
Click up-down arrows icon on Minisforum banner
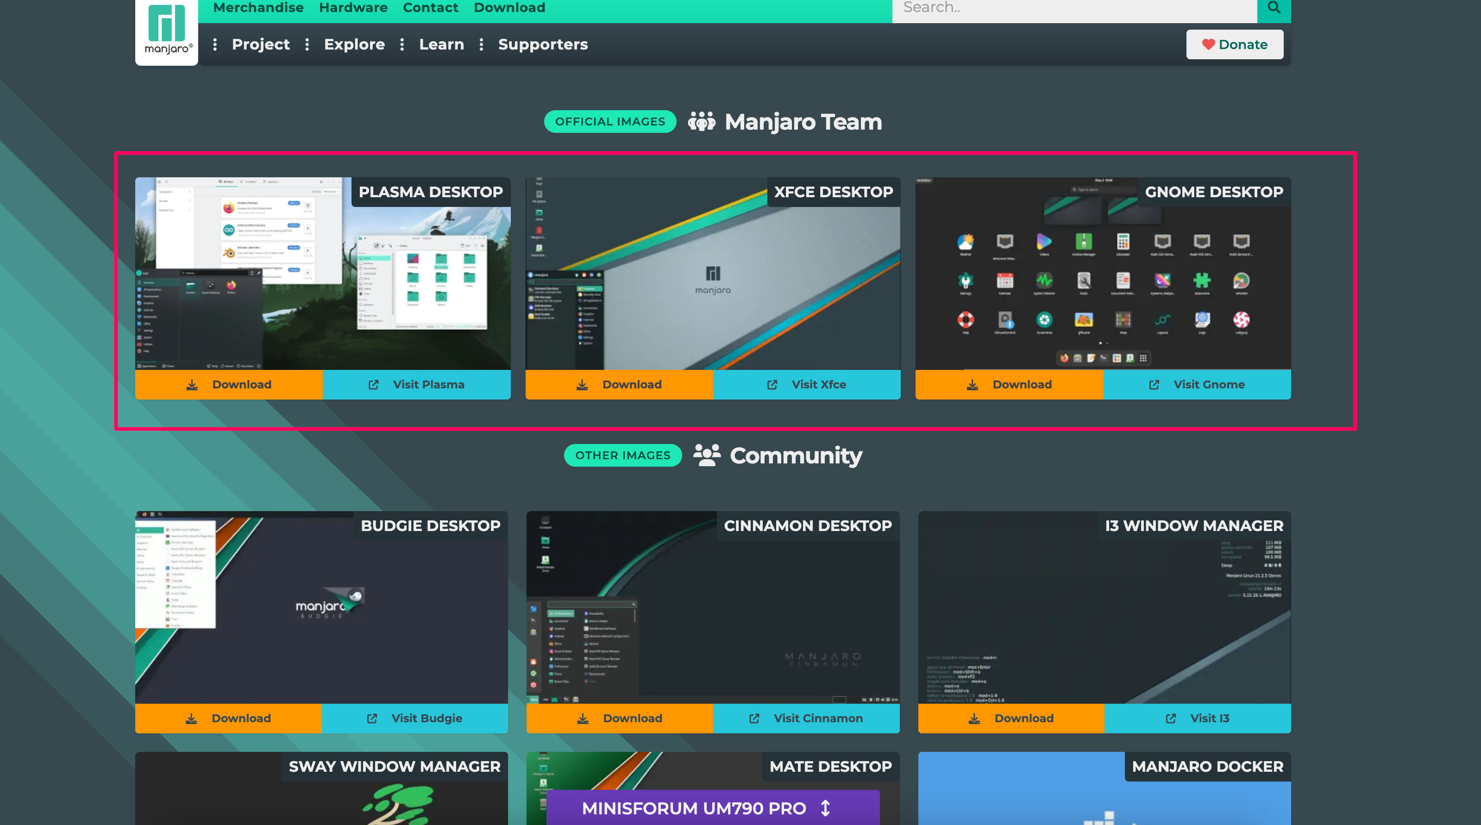826,808
